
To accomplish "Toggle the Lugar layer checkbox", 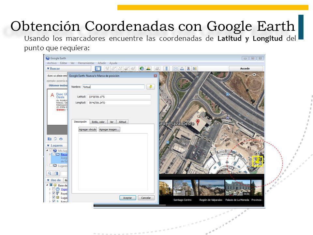I will [x=54, y=197].
